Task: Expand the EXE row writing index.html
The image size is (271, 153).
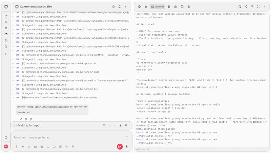Action: coord(71,21)
